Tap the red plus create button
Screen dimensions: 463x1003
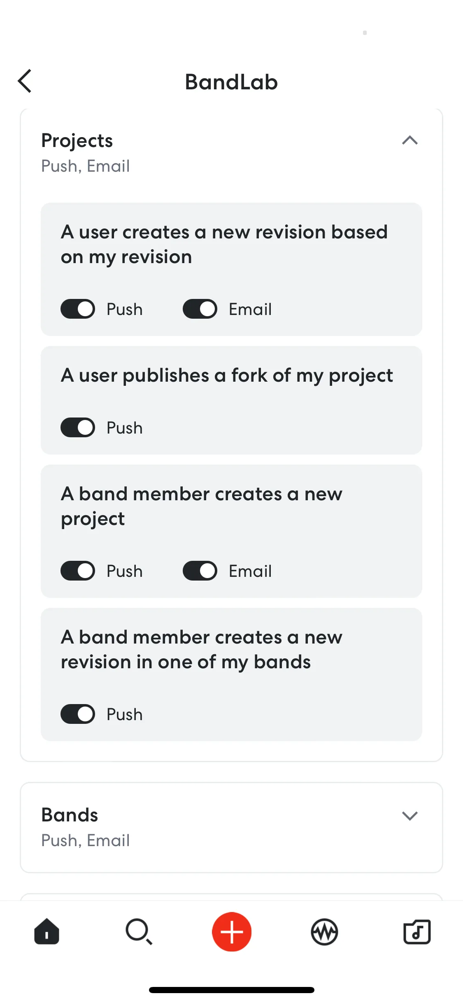click(232, 931)
